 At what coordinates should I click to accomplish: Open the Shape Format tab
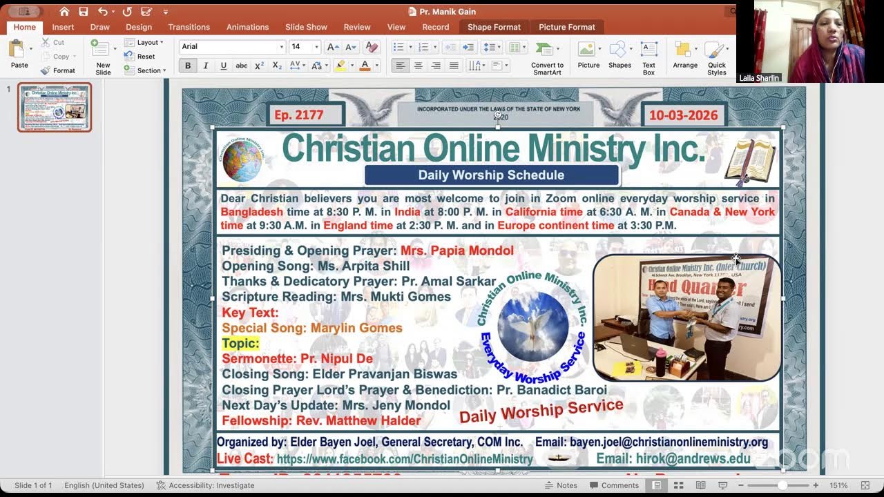click(x=494, y=27)
